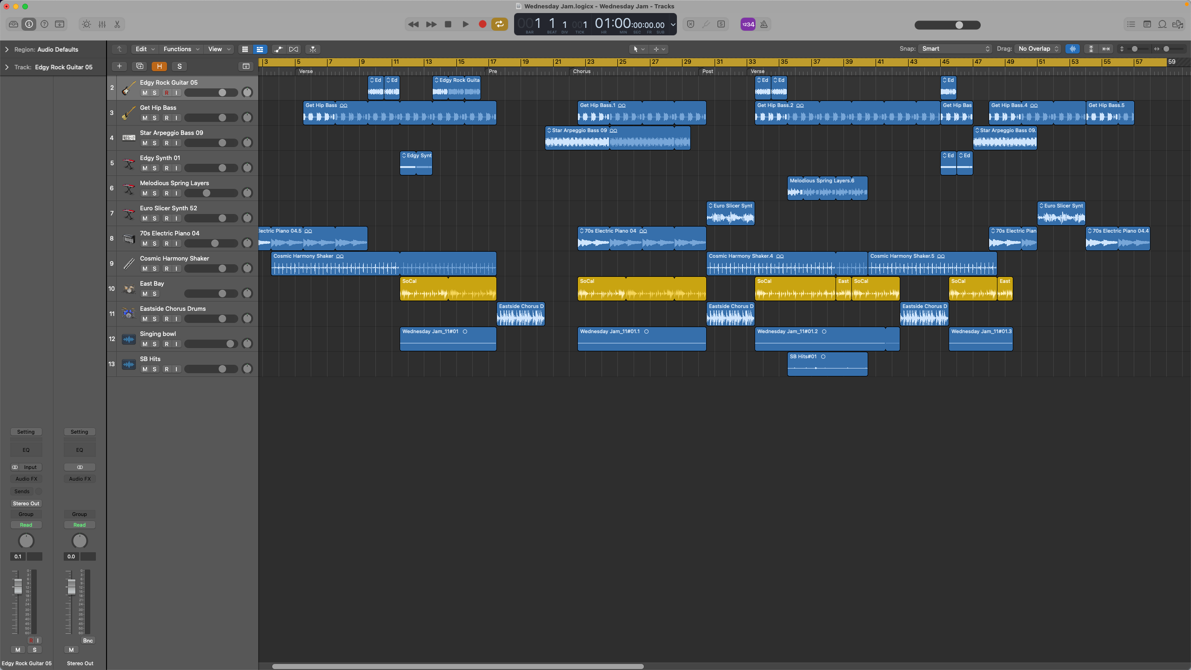Screen dimensions: 1191x670
Task: Toggle the Catch playhead button
Action: [313, 49]
